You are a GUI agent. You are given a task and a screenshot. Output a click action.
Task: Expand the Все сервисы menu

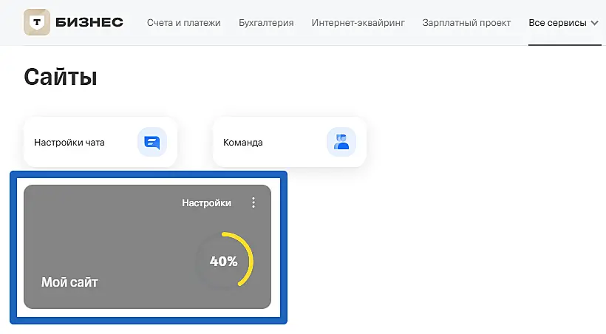pyautogui.click(x=563, y=23)
